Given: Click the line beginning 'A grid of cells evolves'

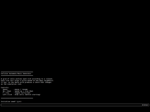Looking at the screenshot, I should click(x=27, y=79).
